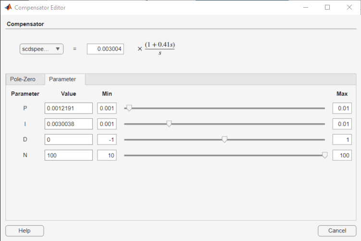The height and width of the screenshot is (241, 361).
Task: Click the D value field
Action: (x=69, y=139)
